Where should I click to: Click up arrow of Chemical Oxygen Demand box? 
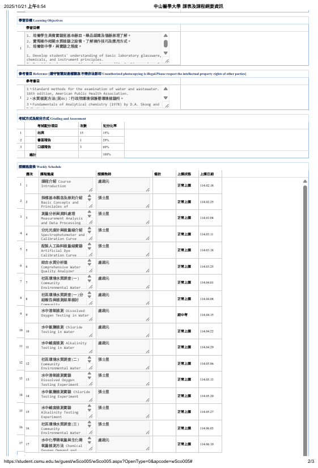[x=90, y=439]
